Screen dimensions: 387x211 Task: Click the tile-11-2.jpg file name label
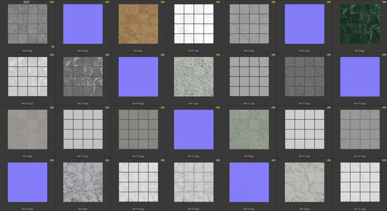click(x=304, y=103)
